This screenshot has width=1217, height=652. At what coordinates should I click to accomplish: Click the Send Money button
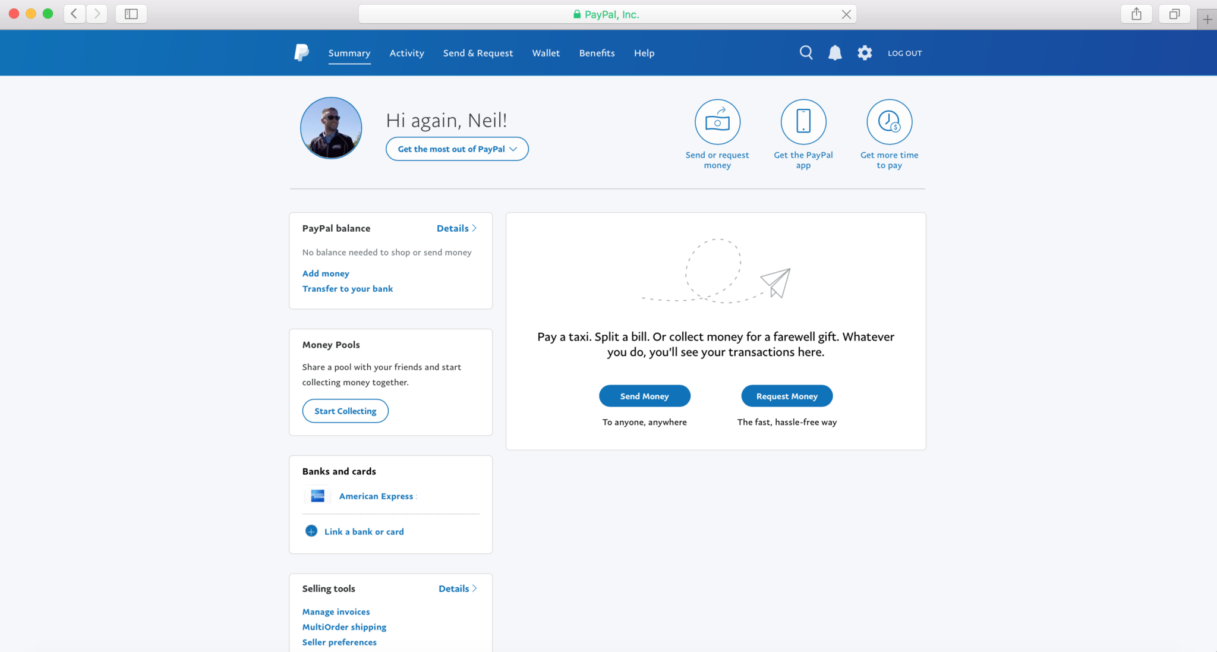pos(645,396)
